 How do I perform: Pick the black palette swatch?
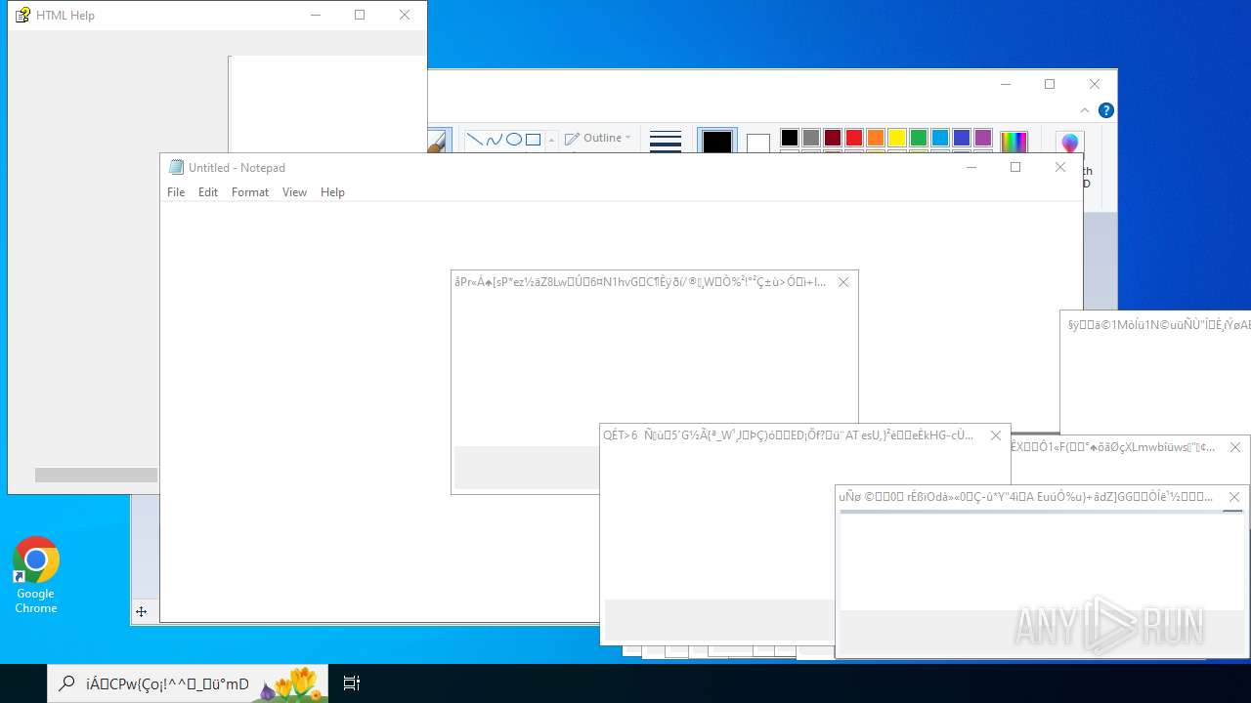pyautogui.click(x=790, y=138)
